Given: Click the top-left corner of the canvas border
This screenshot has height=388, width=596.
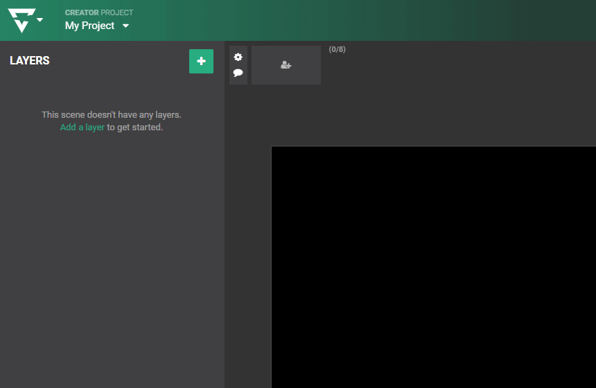Looking at the screenshot, I should 271,146.
